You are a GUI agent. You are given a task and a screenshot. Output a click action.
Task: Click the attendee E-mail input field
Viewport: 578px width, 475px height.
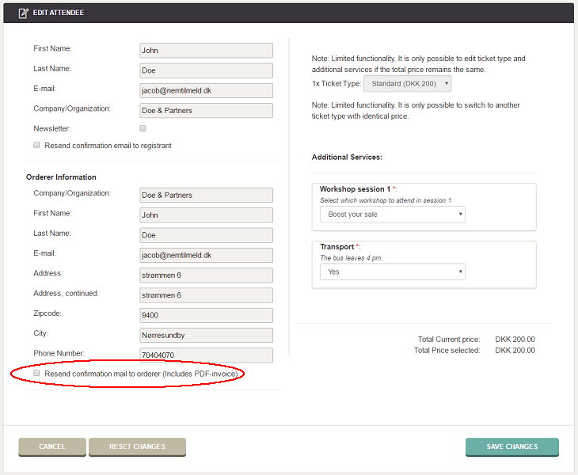point(207,91)
